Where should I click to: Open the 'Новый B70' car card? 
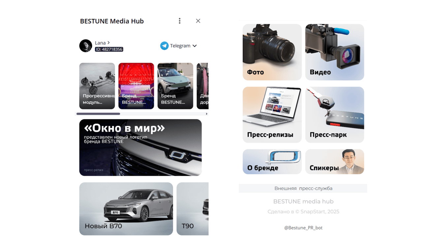(126, 209)
